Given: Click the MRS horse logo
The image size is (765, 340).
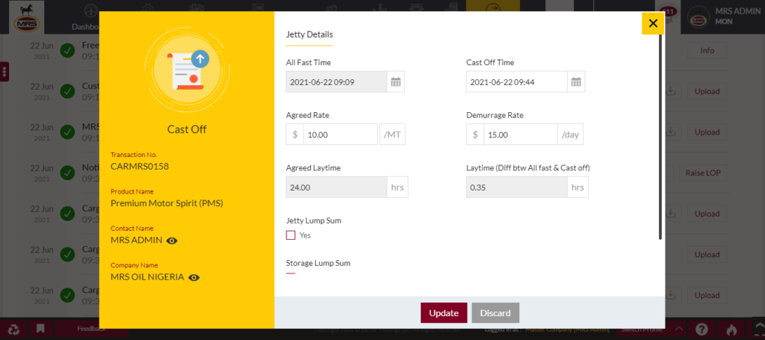Looking at the screenshot, I should coord(27,17).
